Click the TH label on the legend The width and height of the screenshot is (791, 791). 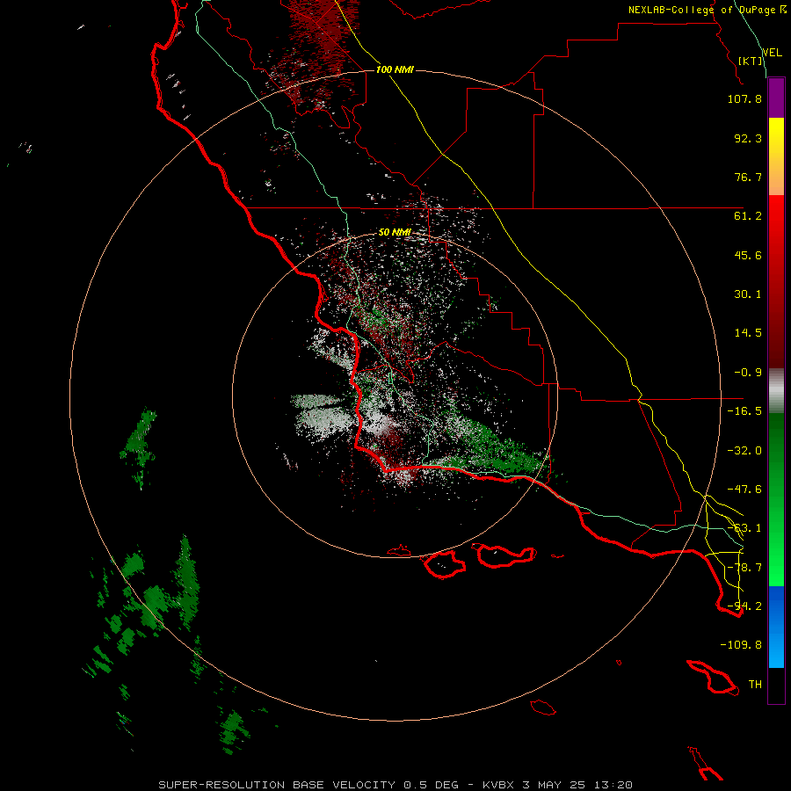tap(755, 685)
